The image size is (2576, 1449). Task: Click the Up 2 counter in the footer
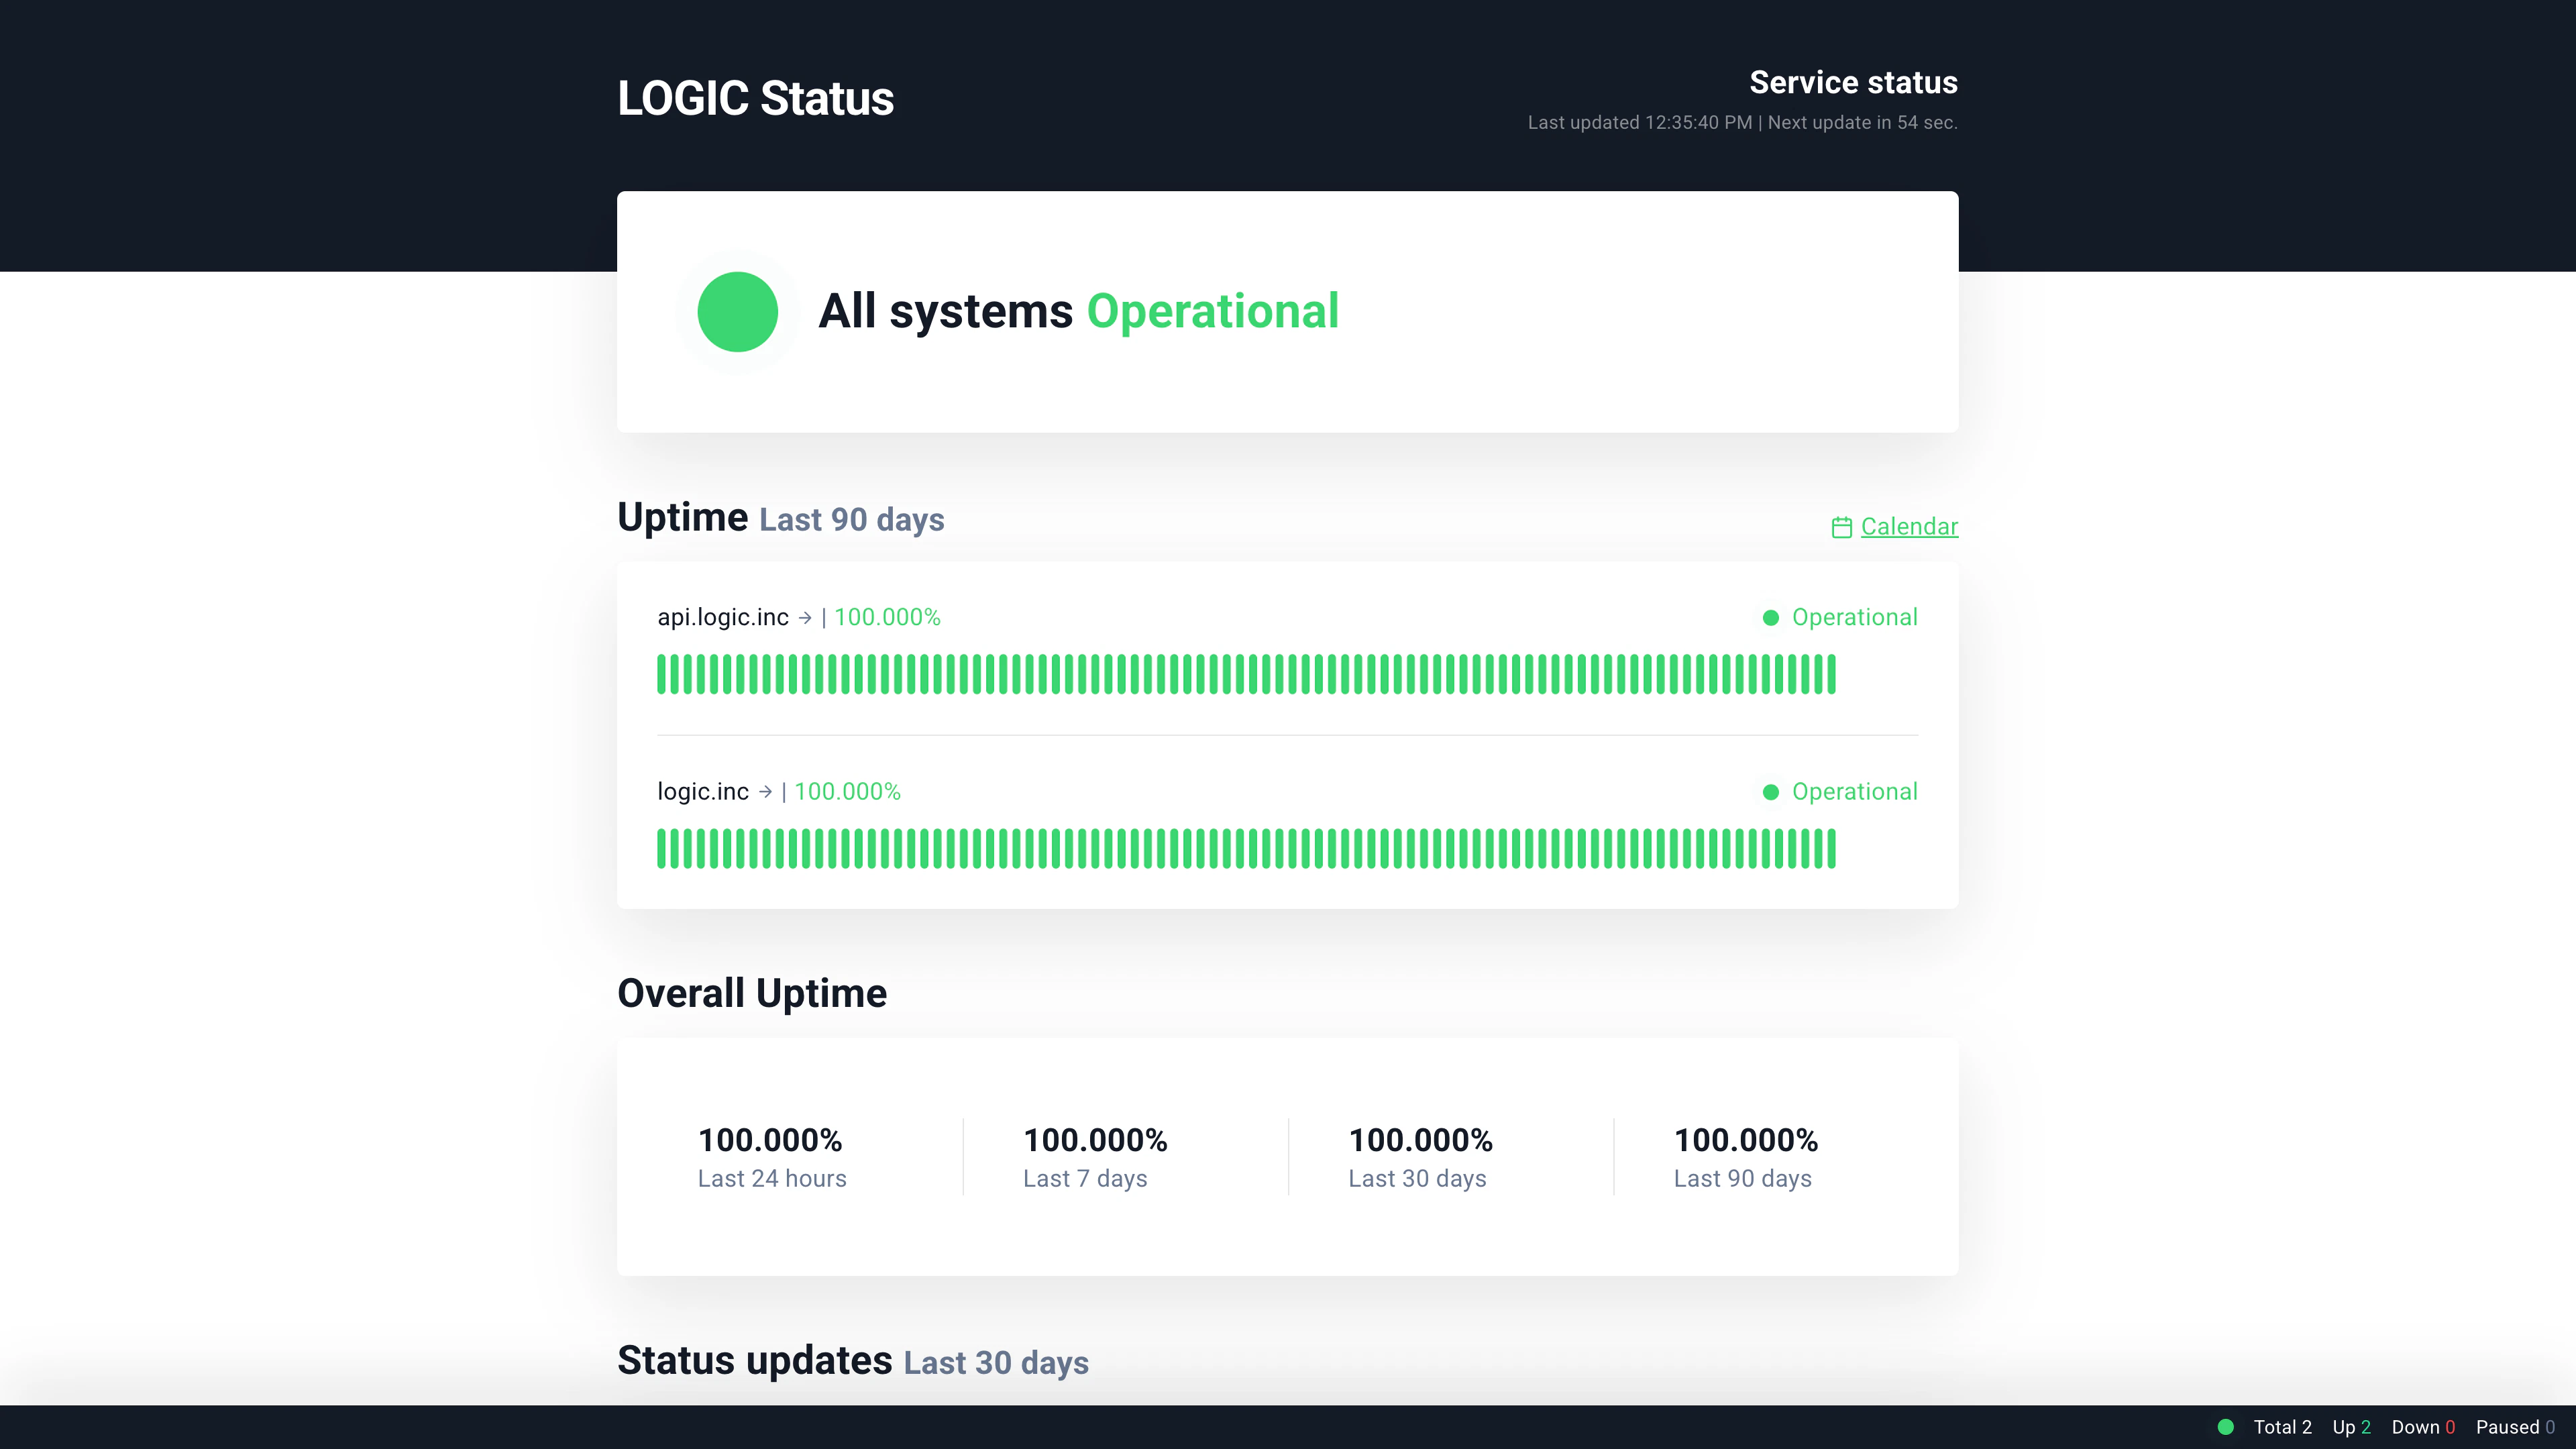point(2352,1427)
